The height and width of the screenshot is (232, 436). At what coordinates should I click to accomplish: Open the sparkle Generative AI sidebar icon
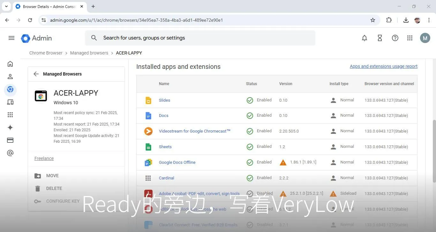(x=10, y=127)
